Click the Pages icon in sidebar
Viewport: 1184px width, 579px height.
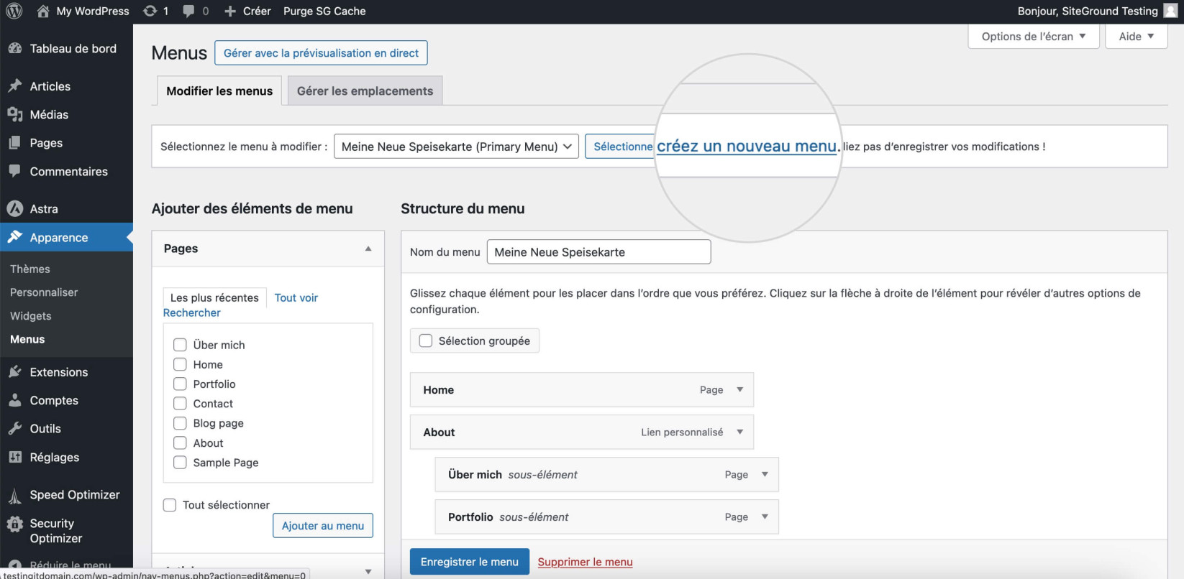pyautogui.click(x=14, y=142)
